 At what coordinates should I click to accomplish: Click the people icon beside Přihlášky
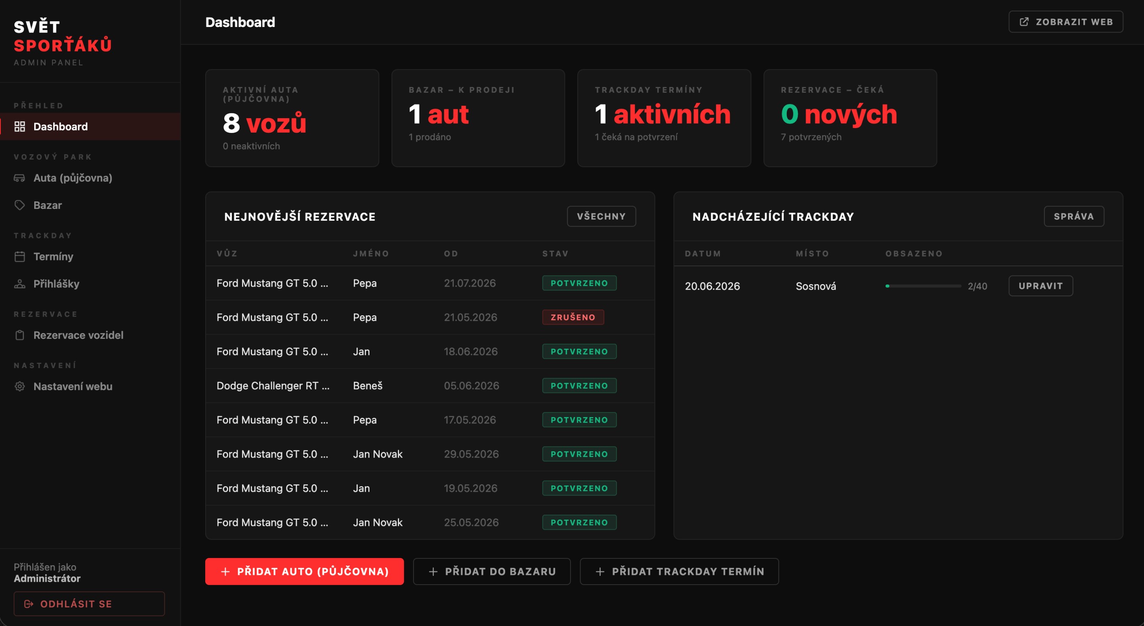19,284
